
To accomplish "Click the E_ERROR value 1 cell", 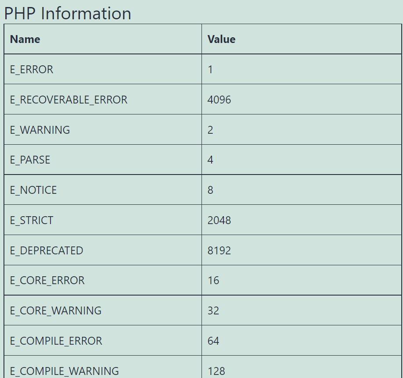I will pos(210,70).
